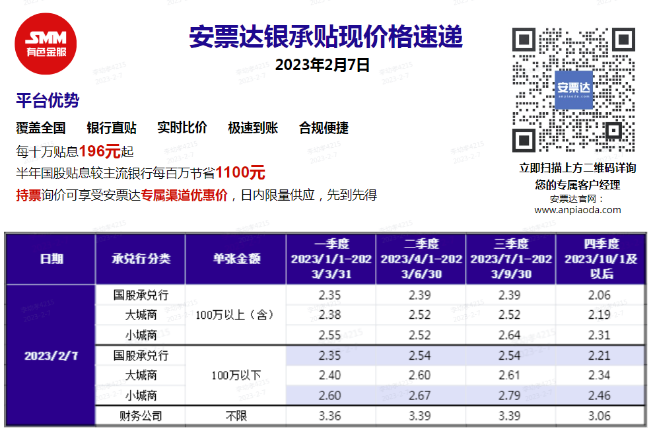Click the 2.31 rate cell

(x=599, y=335)
